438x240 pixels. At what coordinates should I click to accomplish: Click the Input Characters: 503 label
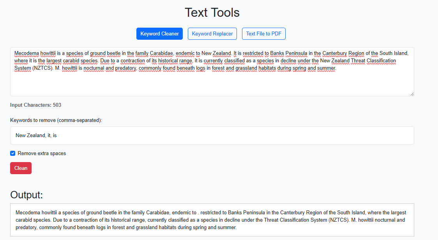pos(36,105)
